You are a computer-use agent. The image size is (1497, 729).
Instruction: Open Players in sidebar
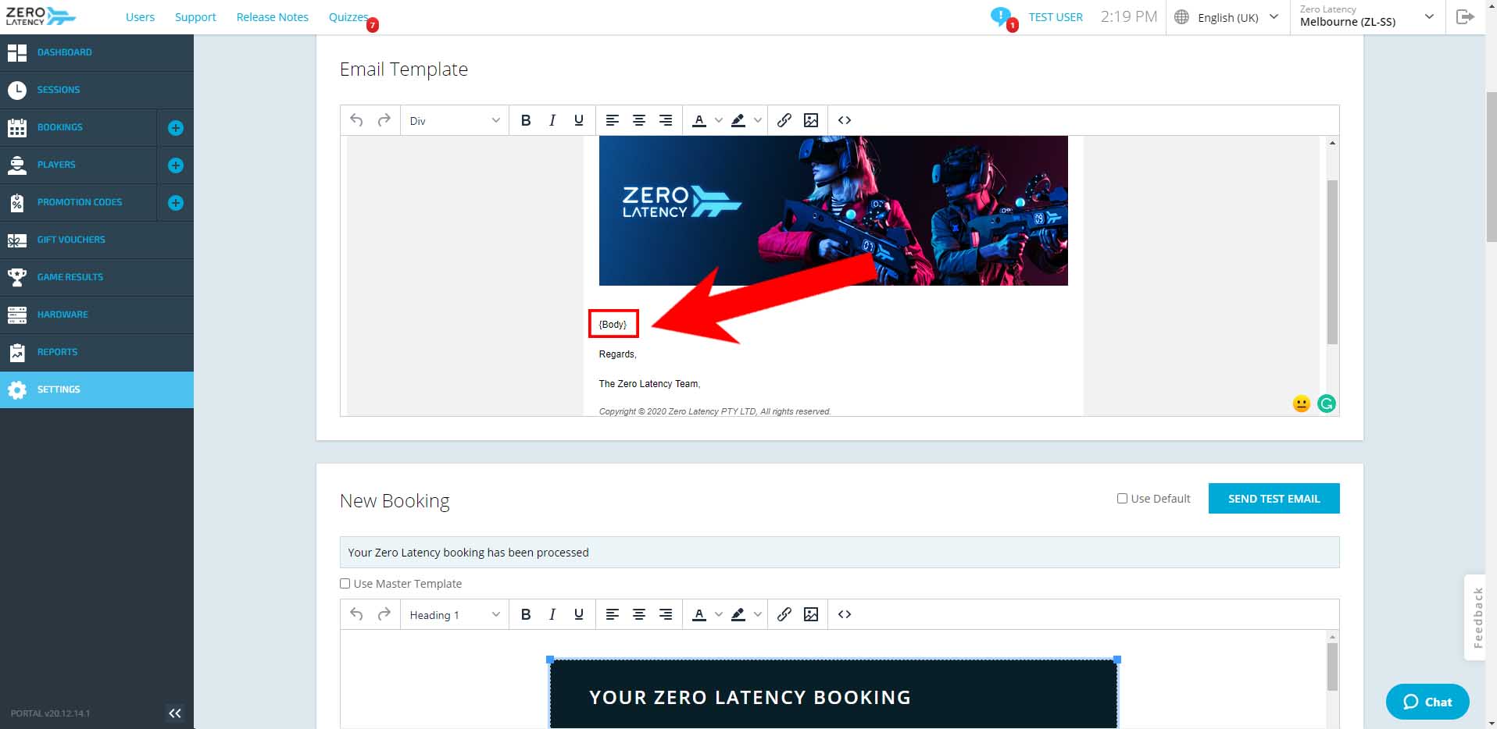tap(78, 165)
